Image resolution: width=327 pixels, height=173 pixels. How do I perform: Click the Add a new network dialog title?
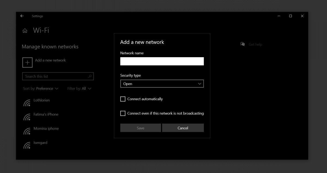[142, 42]
